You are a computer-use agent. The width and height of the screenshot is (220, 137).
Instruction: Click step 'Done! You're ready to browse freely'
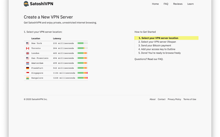[x=159, y=53]
